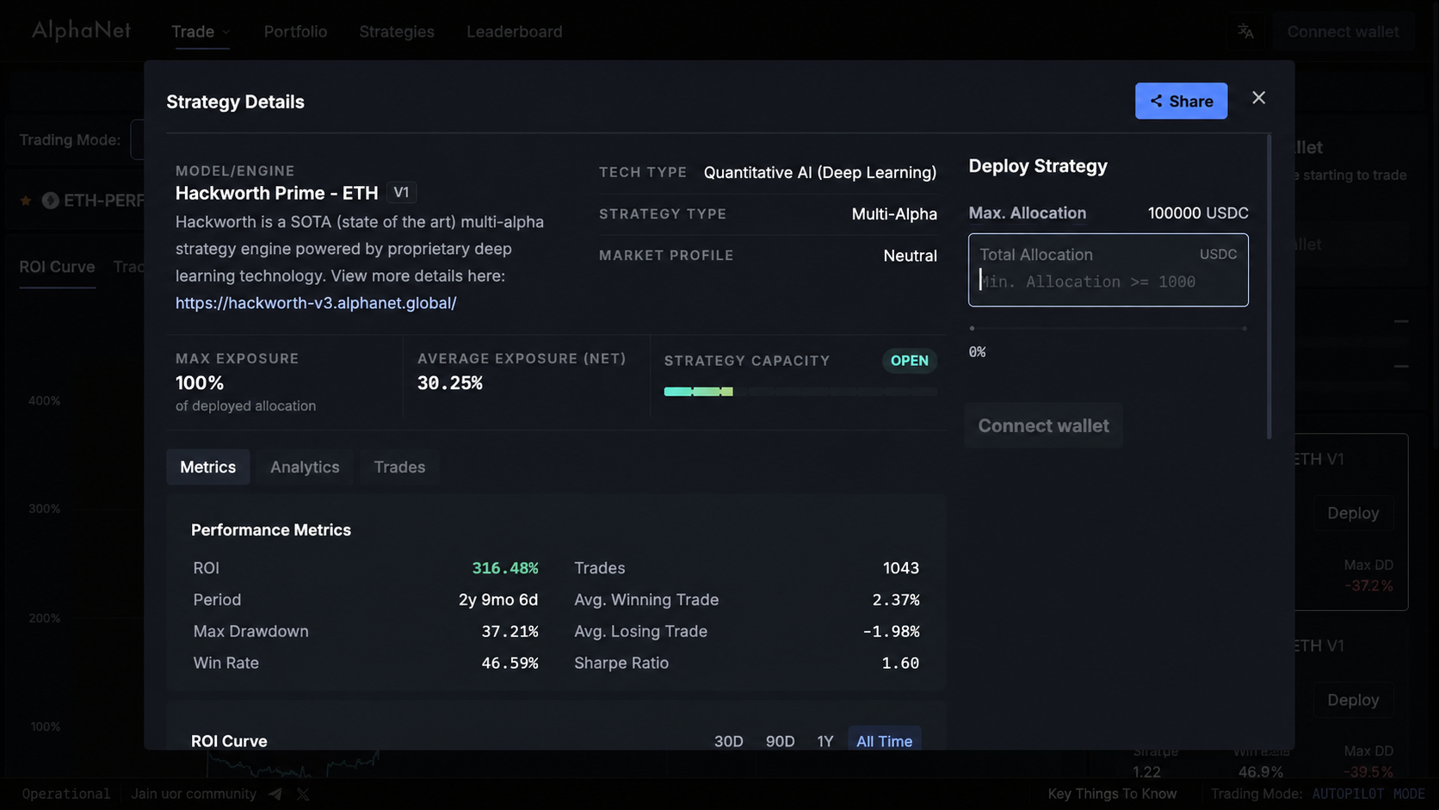The width and height of the screenshot is (1439, 810).
Task: Click the Telegram icon in footer
Action: point(275,794)
